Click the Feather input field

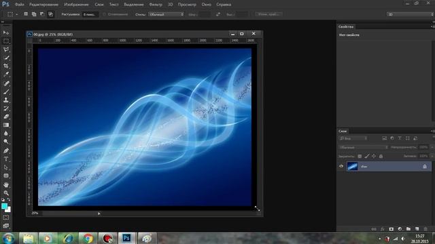[90, 14]
